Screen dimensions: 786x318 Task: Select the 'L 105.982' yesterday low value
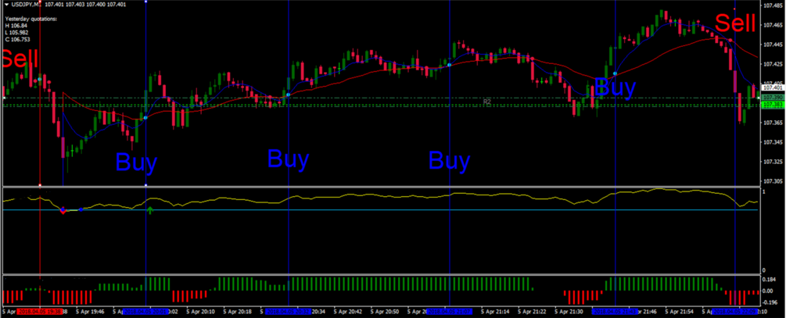[x=17, y=32]
